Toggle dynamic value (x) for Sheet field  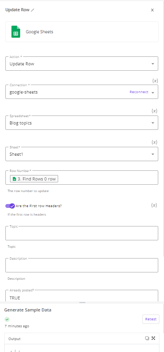tap(155, 142)
